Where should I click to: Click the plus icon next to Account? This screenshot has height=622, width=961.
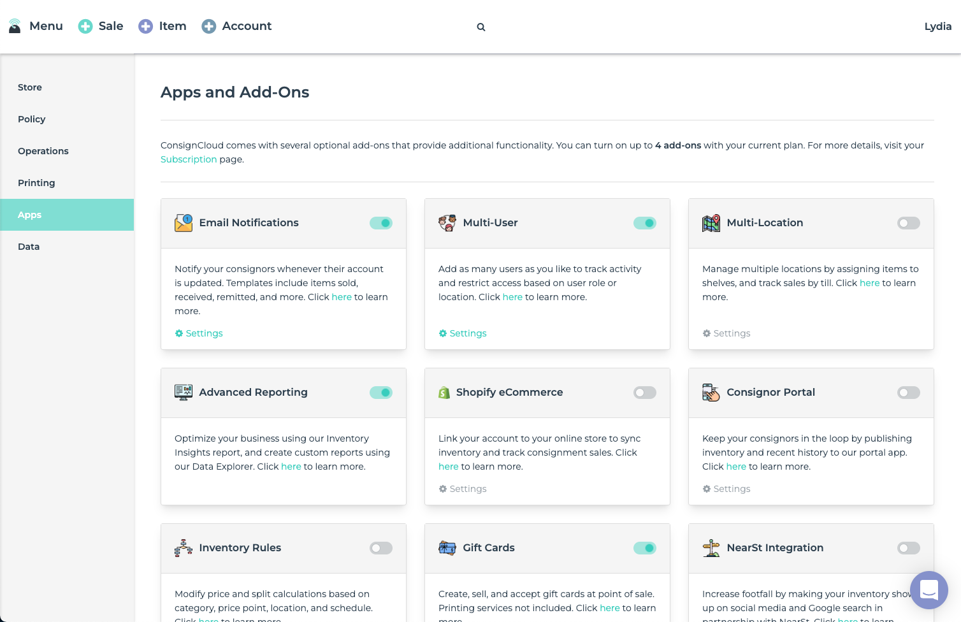point(209,26)
